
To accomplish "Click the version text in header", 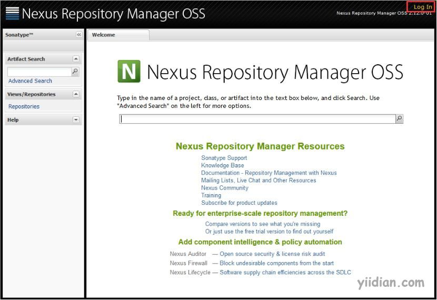I will point(384,13).
